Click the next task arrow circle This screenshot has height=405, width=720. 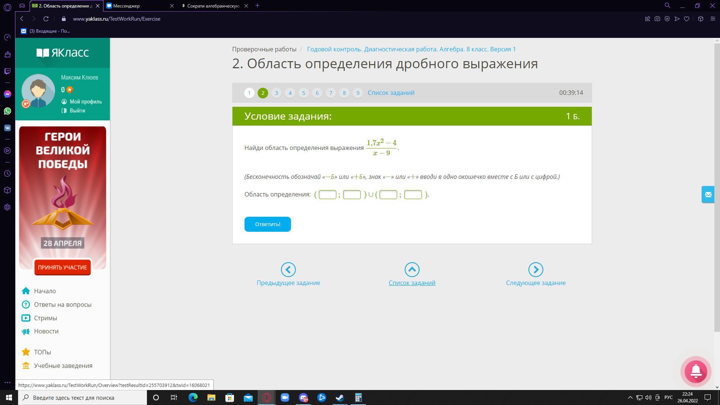pyautogui.click(x=535, y=270)
